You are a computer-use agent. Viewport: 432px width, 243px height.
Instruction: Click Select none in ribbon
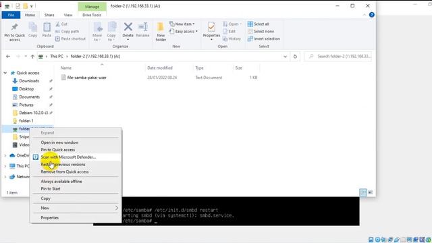pos(261,32)
